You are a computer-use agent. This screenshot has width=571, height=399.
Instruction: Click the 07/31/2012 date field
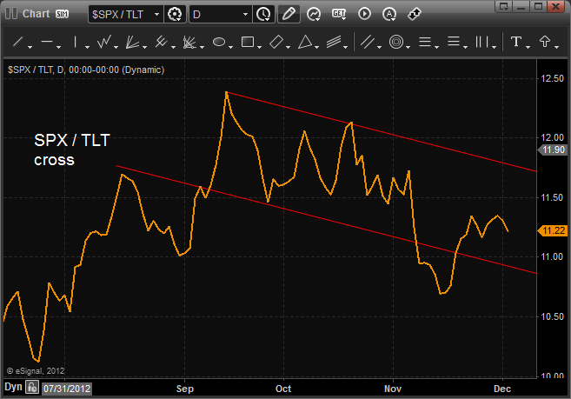coord(67,389)
